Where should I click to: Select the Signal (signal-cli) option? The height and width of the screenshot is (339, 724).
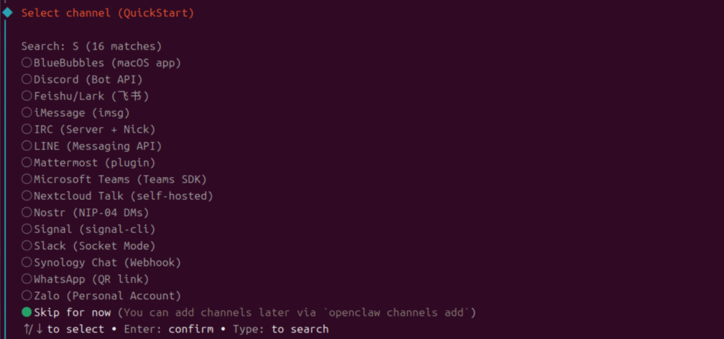pos(27,229)
